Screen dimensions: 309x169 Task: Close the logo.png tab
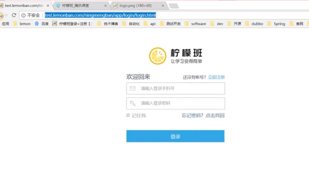(163, 6)
